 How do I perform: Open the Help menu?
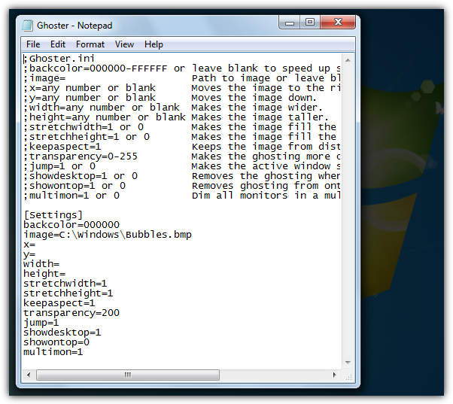(x=154, y=44)
